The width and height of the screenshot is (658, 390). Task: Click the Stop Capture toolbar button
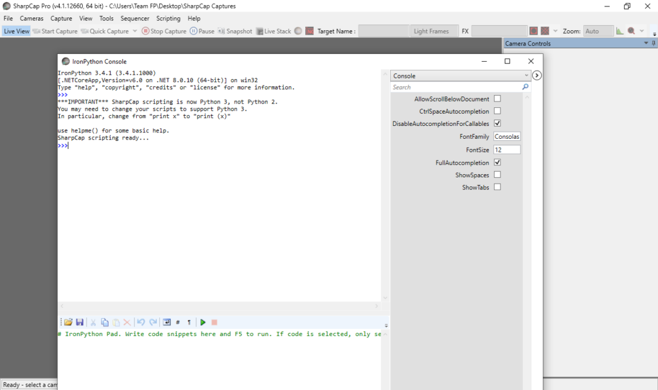pyautogui.click(x=164, y=31)
